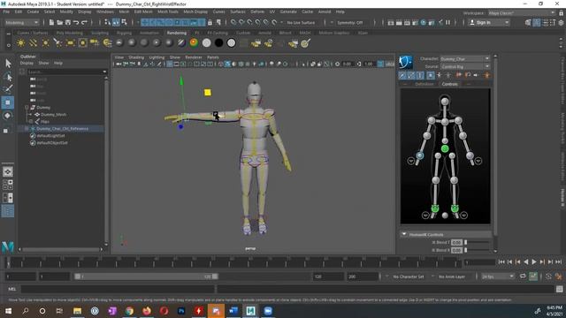Select the Paint Selection tool in toolbox
566x318 pixels.
(8, 88)
